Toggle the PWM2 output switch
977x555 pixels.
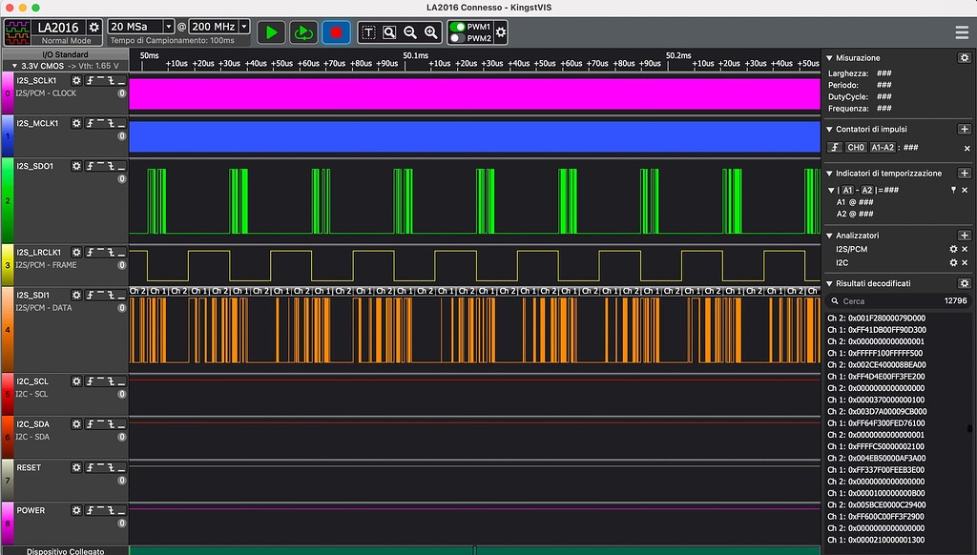point(458,38)
